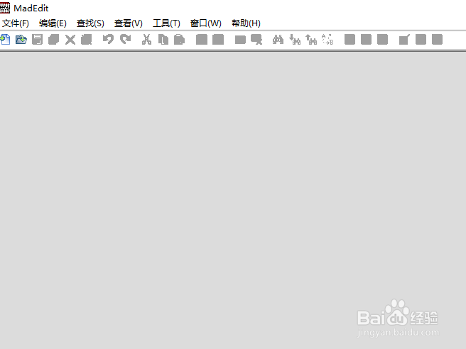Viewport: 466px width, 349px height.
Task: Click the Cut scissors icon
Action: 146,40
